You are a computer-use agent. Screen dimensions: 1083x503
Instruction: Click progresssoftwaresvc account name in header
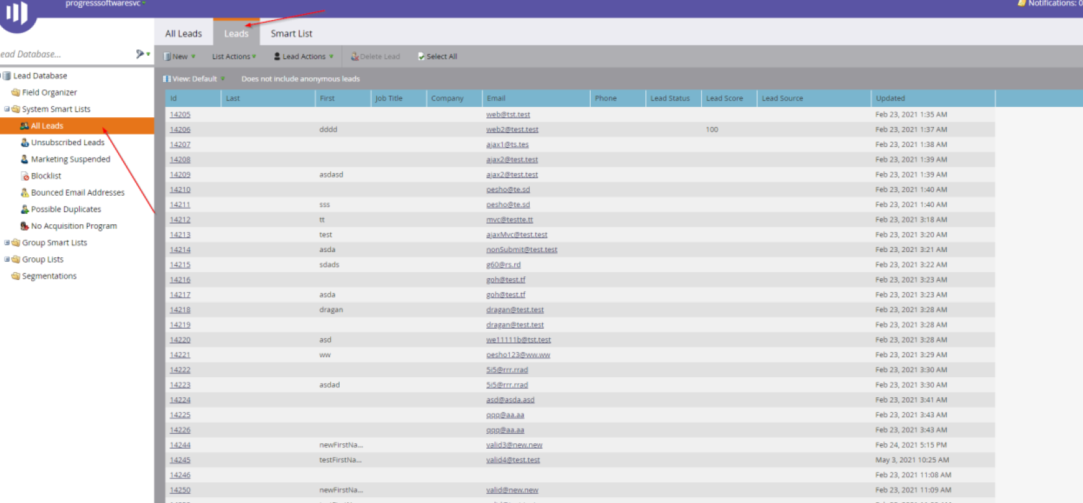(102, 3)
